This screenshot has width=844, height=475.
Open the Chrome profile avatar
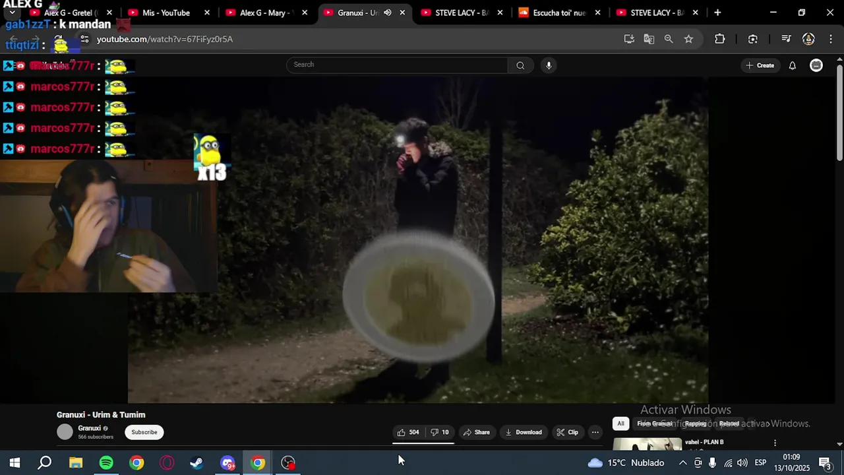[x=808, y=39]
